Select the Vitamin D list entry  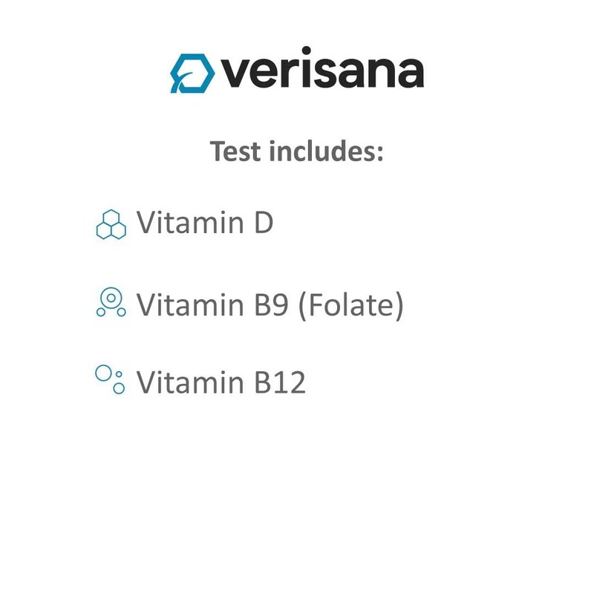[184, 223]
